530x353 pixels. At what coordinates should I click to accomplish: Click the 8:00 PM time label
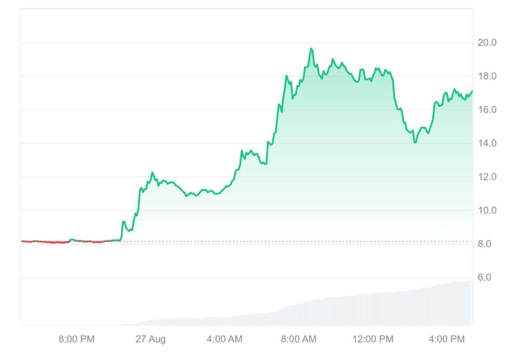pos(76,339)
